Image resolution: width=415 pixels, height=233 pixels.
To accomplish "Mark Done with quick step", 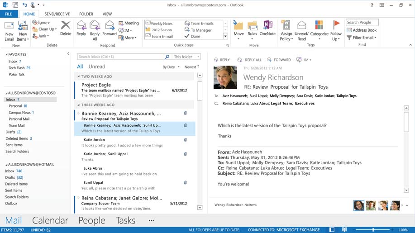I will [192, 36].
